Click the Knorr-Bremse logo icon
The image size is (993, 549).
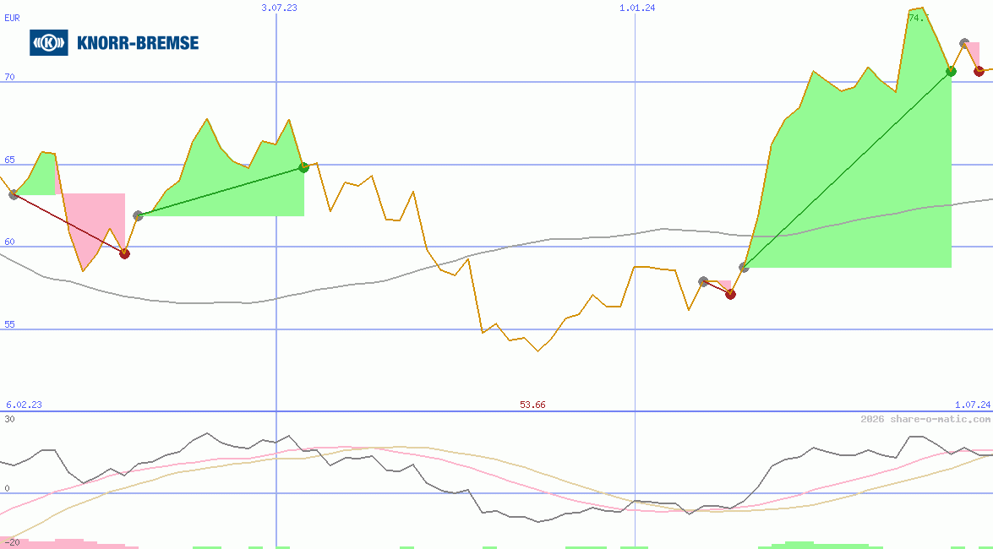pyautogui.click(x=48, y=41)
